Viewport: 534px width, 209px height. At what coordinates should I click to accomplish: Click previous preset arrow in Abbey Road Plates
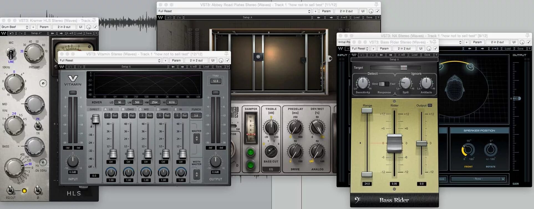pyautogui.click(x=319, y=17)
